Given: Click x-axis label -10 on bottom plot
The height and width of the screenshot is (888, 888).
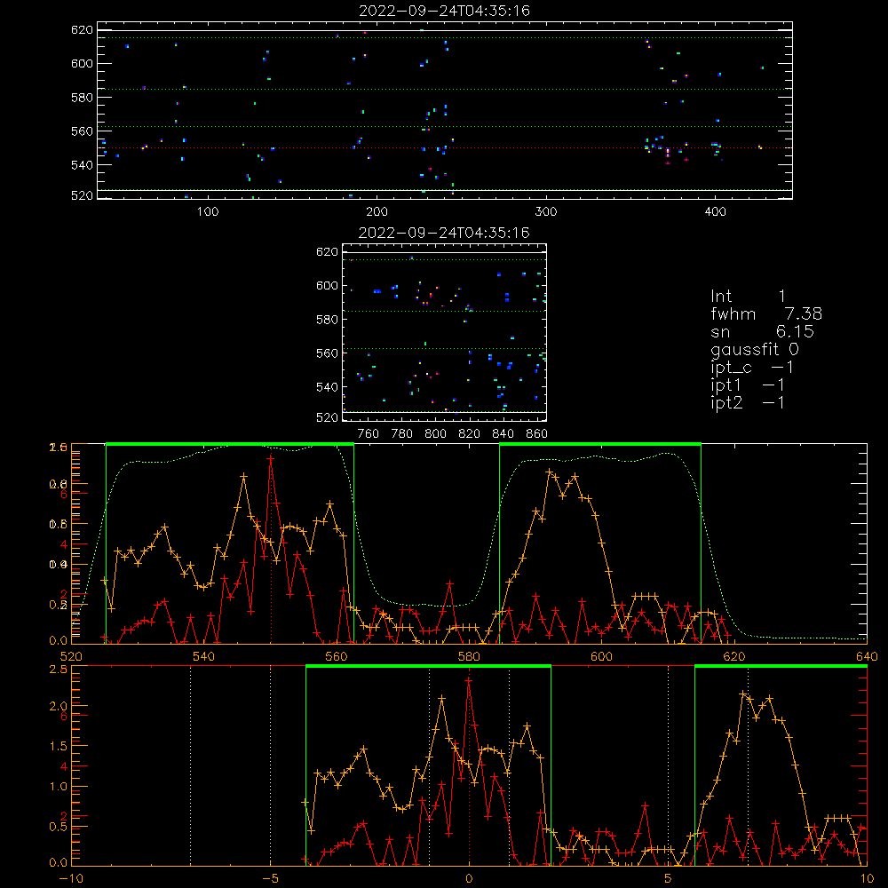Looking at the screenshot, I should [x=71, y=878].
